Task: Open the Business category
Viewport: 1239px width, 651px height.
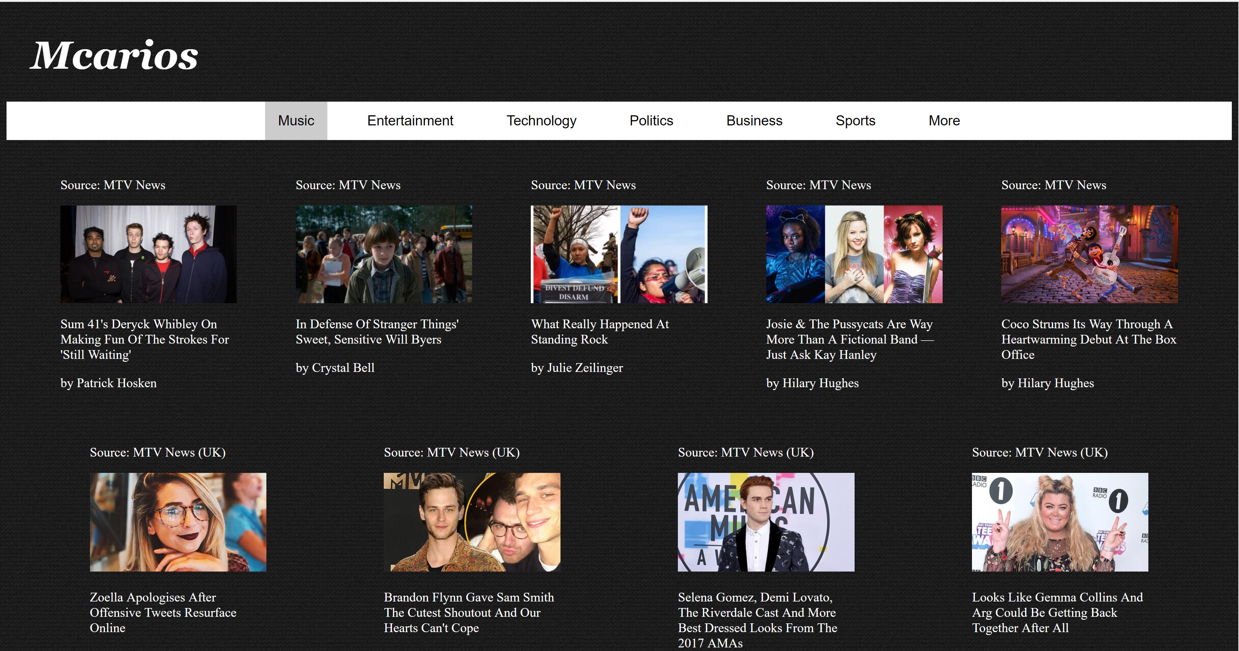Action: pyautogui.click(x=754, y=120)
